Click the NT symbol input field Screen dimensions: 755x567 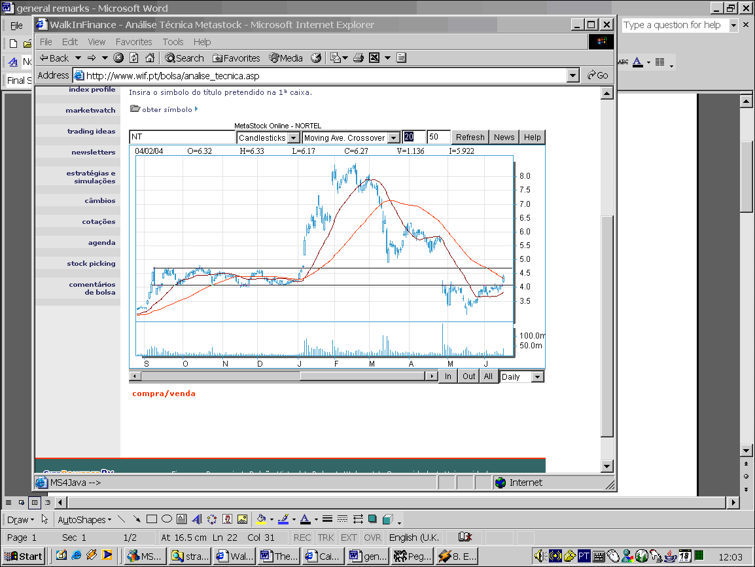(182, 137)
